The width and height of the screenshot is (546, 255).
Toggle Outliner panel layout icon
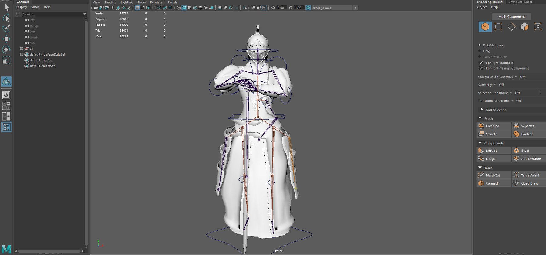click(6, 127)
